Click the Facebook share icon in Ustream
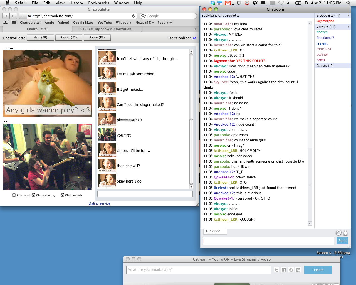The width and height of the screenshot is (356, 285). point(284,270)
